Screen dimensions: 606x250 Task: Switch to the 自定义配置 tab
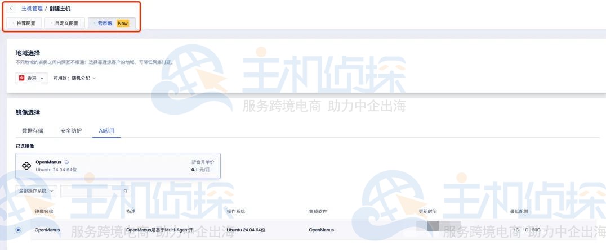point(65,24)
